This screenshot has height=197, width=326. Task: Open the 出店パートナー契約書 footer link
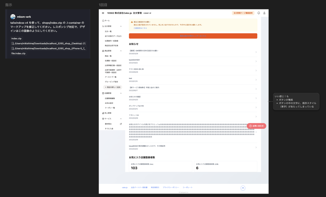[x=139, y=187]
